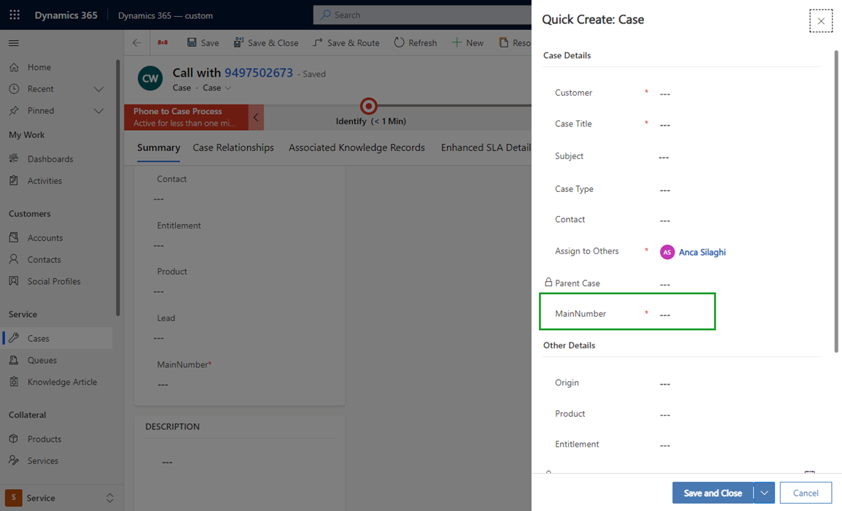Save the case record using the Save icon

point(202,42)
